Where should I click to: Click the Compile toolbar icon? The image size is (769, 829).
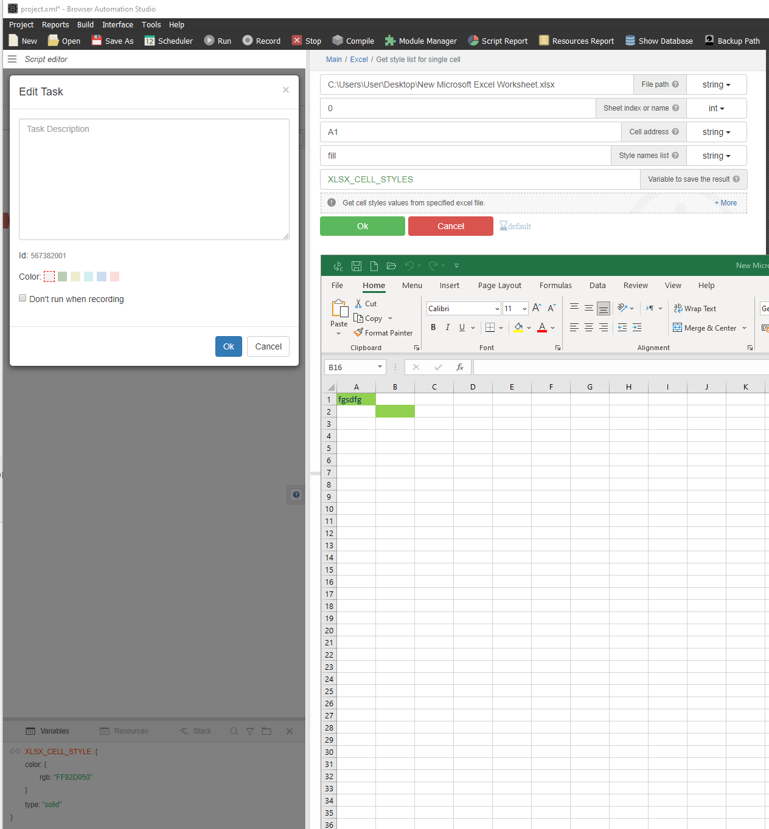click(338, 41)
